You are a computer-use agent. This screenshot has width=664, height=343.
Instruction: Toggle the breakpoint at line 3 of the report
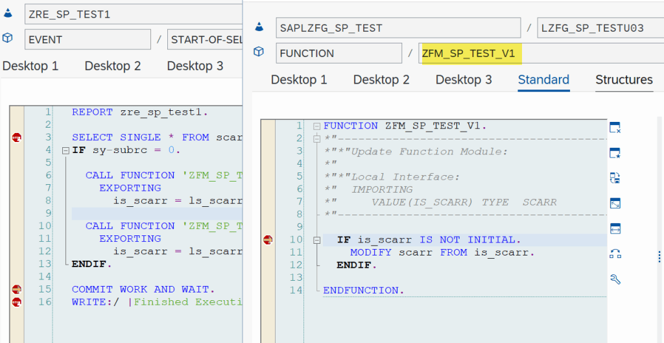pyautogui.click(x=16, y=137)
